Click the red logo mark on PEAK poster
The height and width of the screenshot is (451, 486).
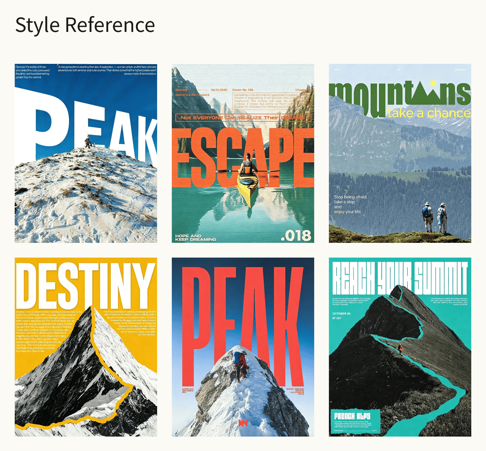click(x=243, y=423)
